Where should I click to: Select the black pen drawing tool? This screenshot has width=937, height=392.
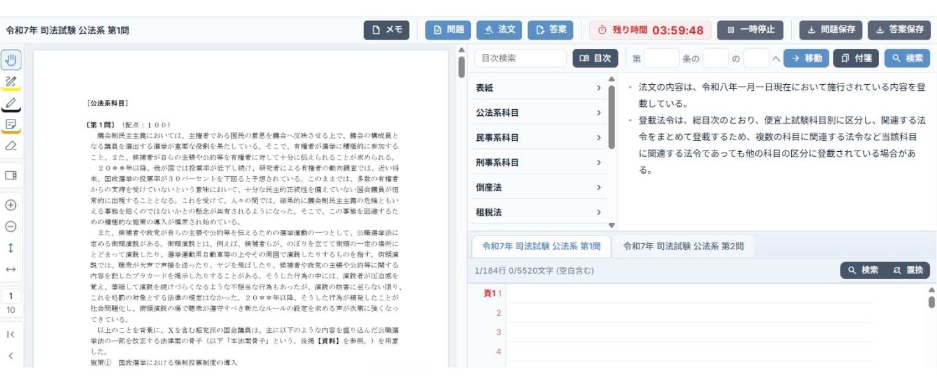pos(11,103)
